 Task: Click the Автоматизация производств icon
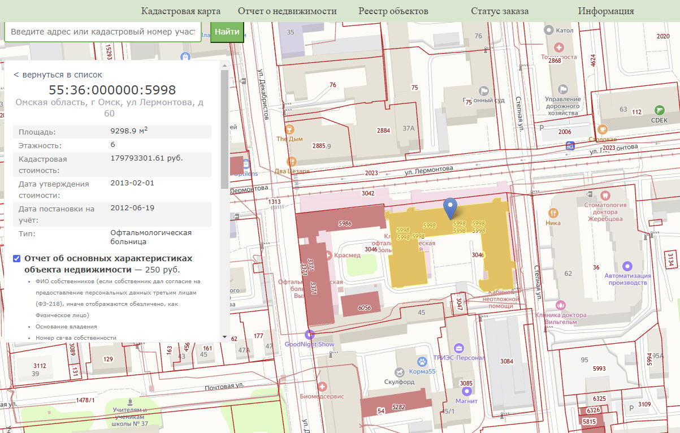(x=627, y=266)
